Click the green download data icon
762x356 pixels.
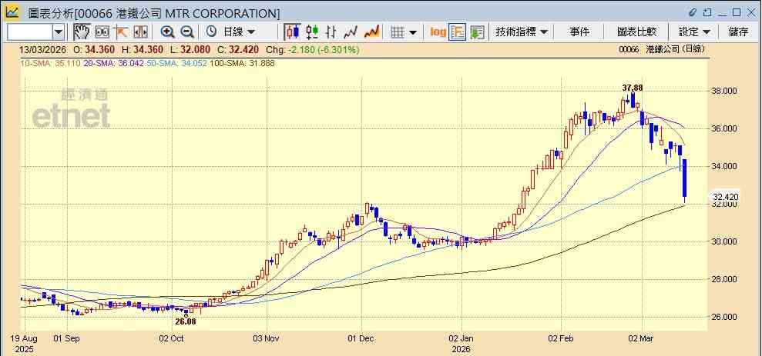tap(477, 32)
